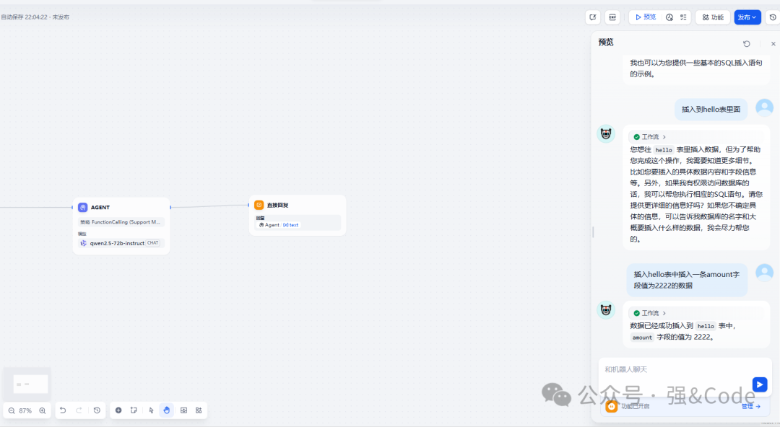
Task: Switch to pointer selection mode
Action: [x=151, y=410]
